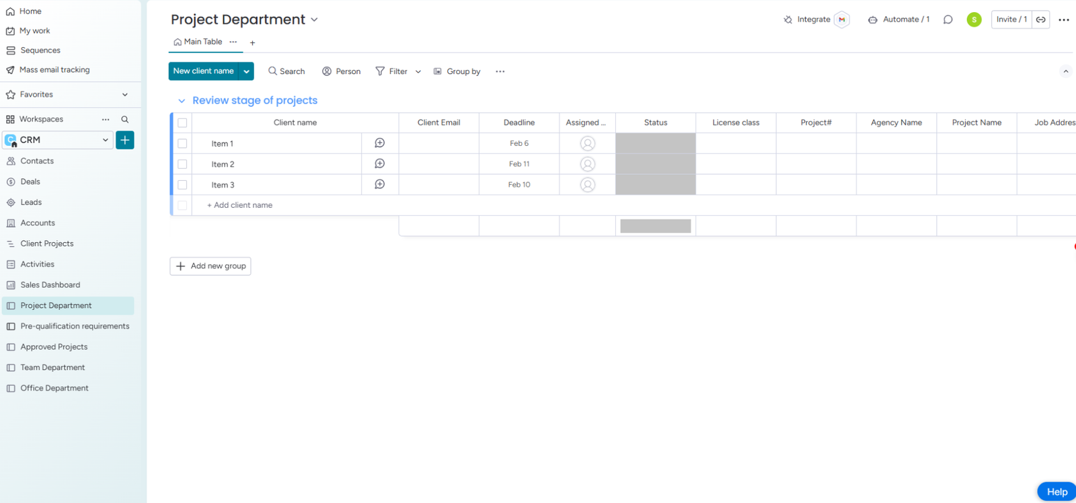Expand the Favorites section
1076x503 pixels.
point(124,95)
